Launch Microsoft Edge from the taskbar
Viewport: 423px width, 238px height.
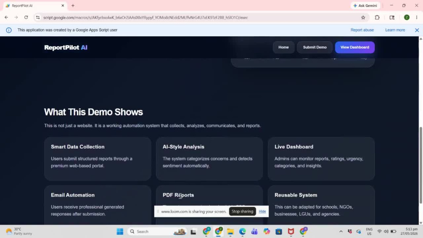(x=242, y=231)
